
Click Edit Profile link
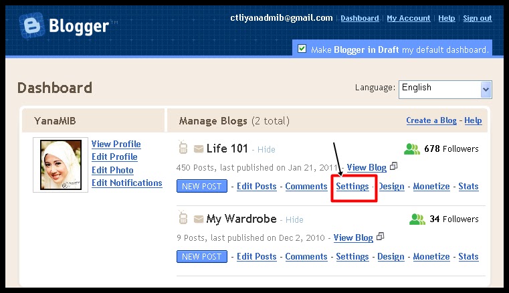(x=114, y=157)
